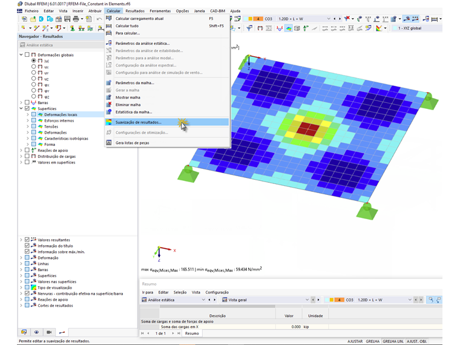
Task: Click the light blue swatch beside XYZ global
Action: [x=395, y=28]
